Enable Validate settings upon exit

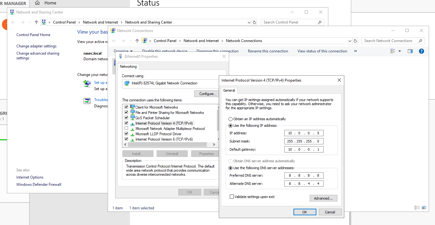click(x=232, y=197)
